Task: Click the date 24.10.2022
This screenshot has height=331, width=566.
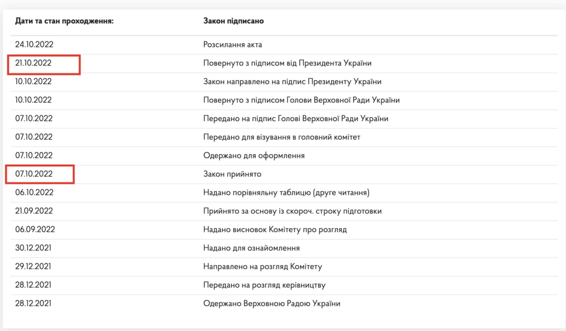Action: pos(34,45)
